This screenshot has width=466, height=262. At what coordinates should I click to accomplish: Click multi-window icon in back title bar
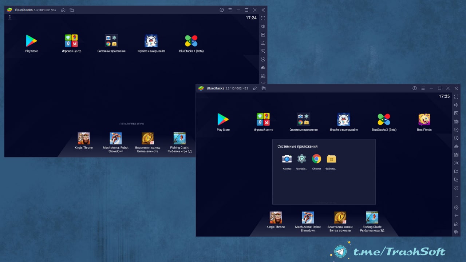pos(72,10)
